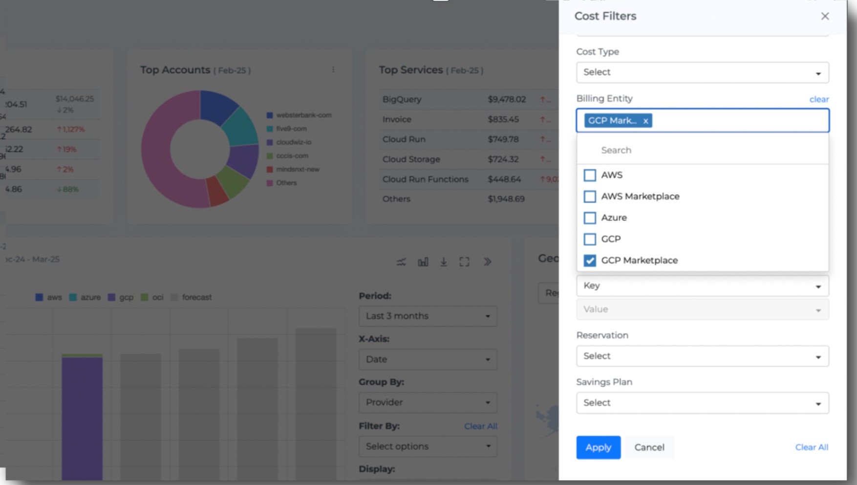857x485 pixels.
Task: Click the chart compare lines icon
Action: pos(401,262)
